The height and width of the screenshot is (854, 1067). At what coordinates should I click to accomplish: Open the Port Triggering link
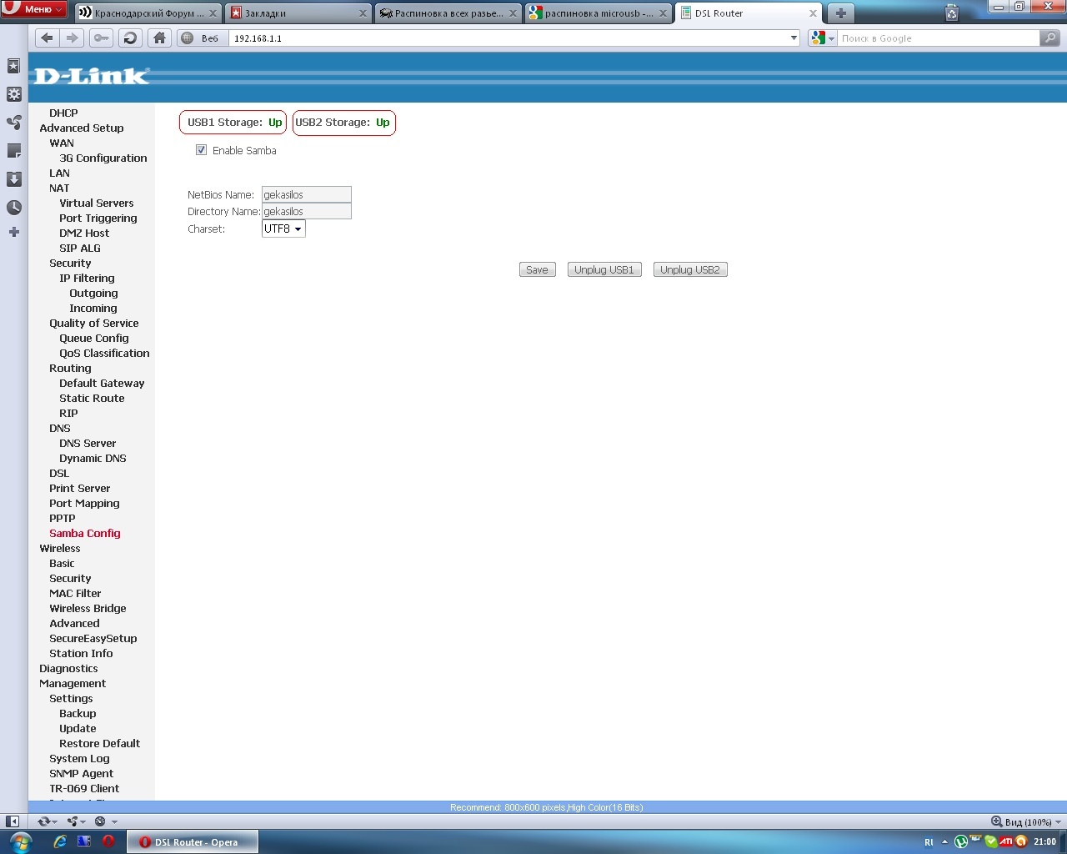click(98, 219)
